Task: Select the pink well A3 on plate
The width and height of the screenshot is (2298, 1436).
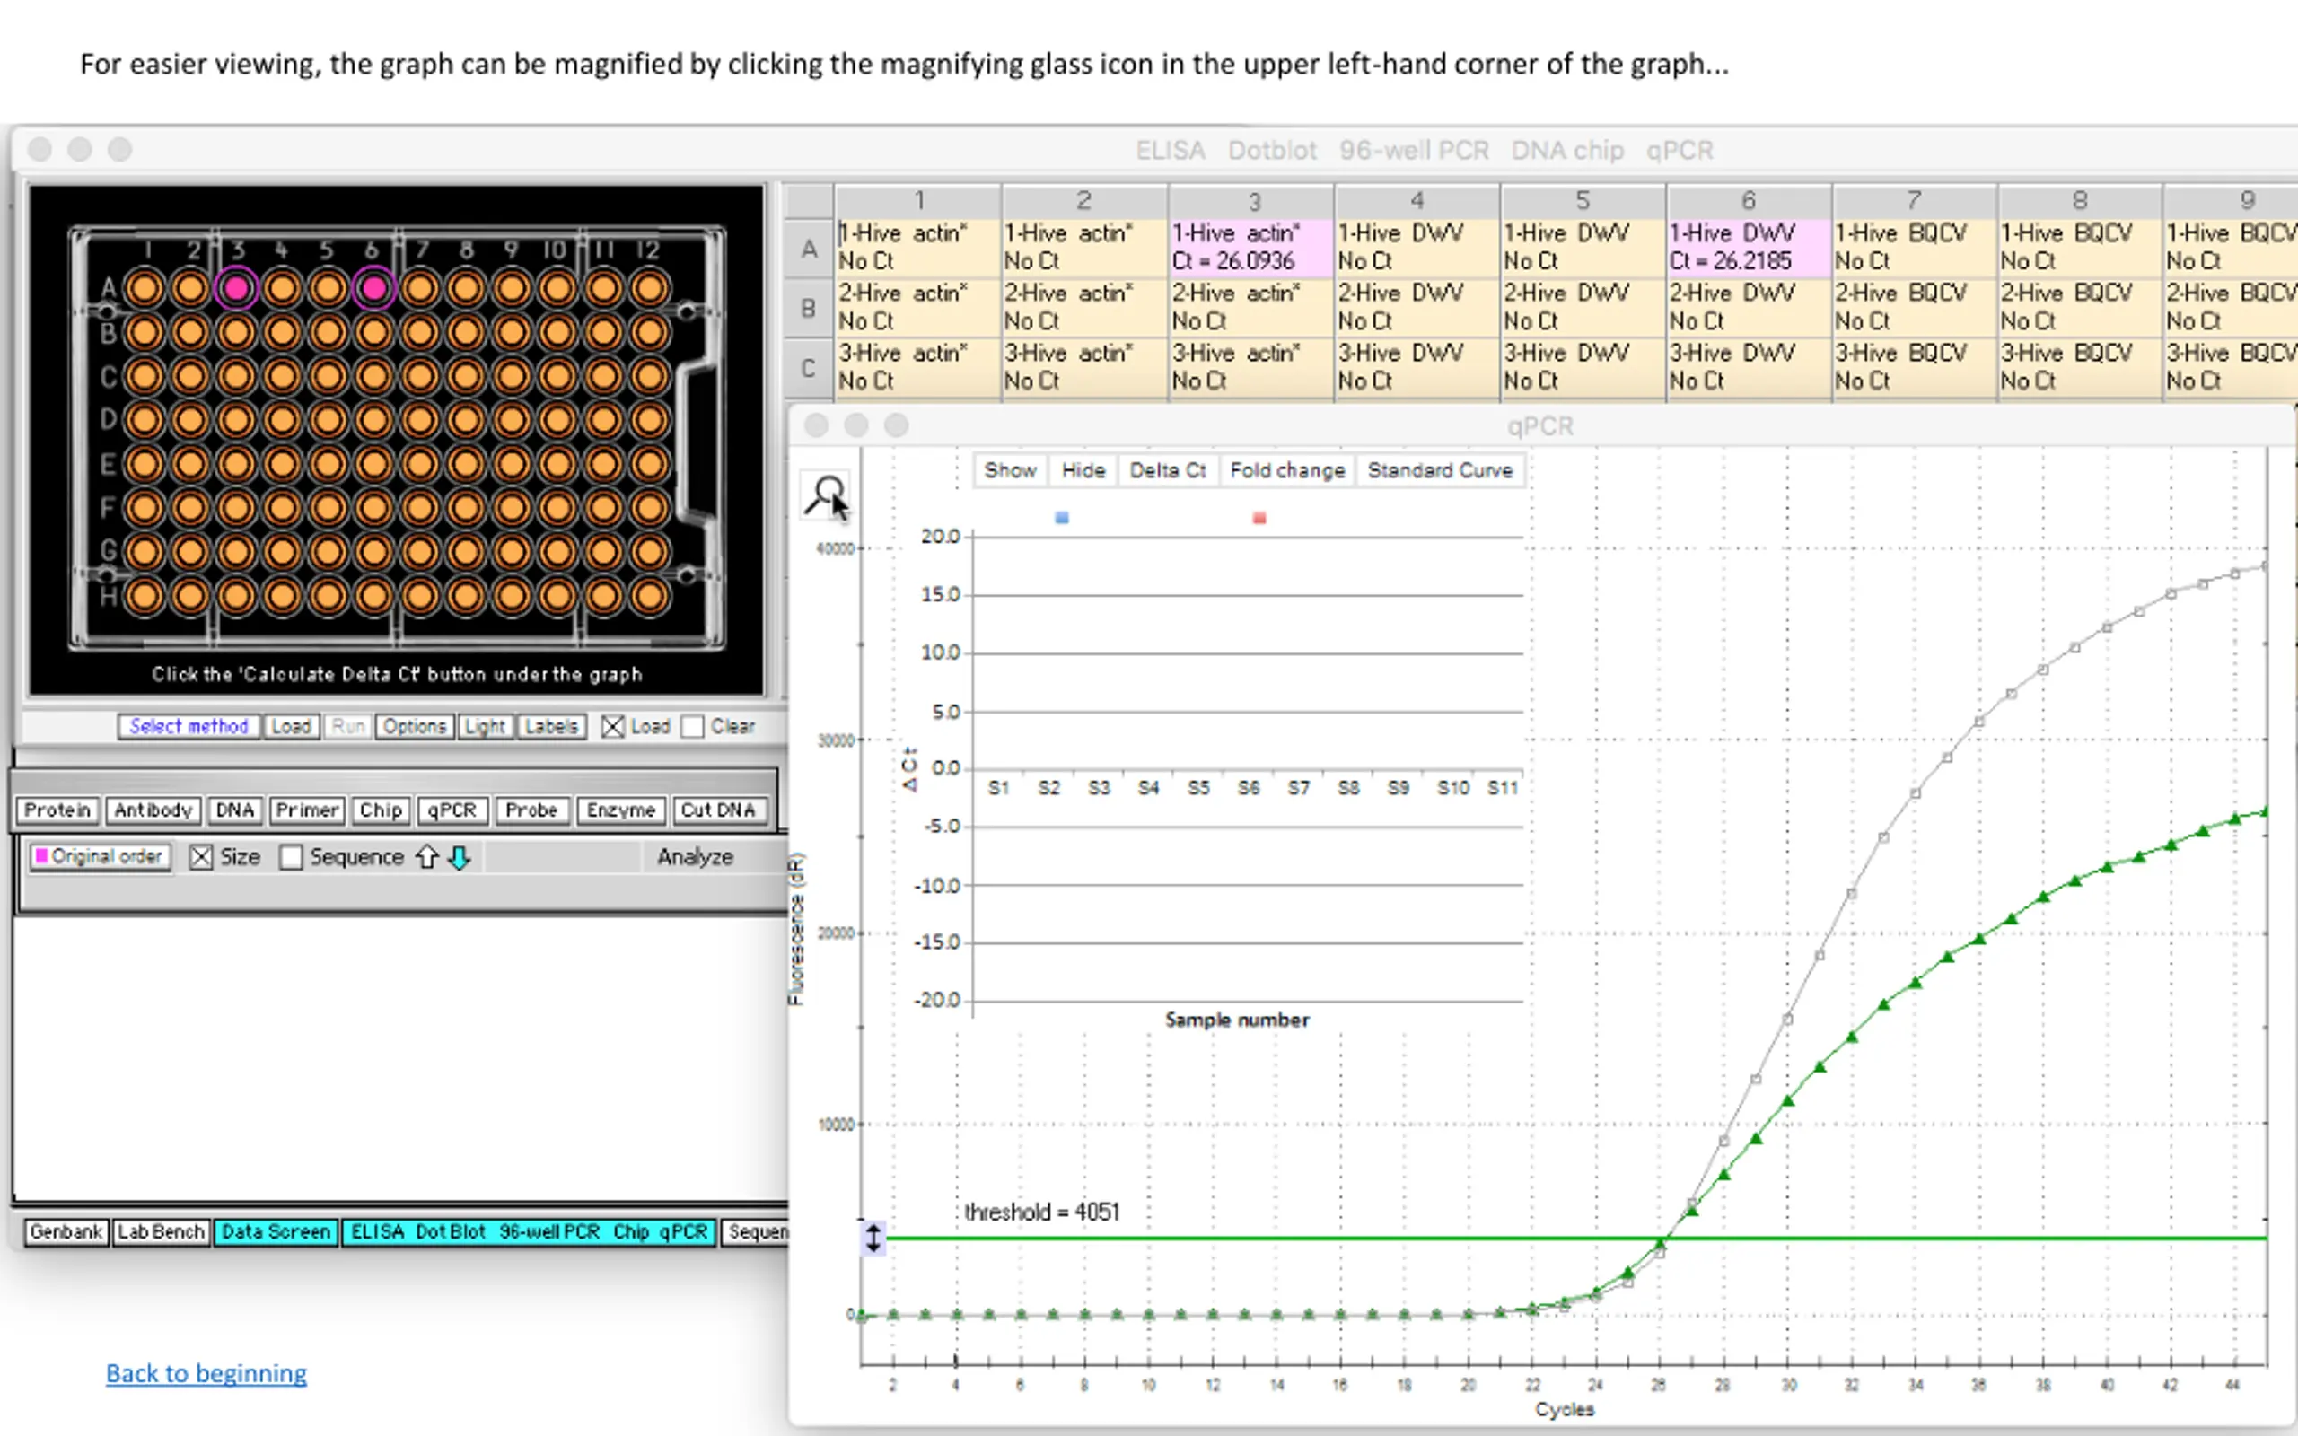Action: pos(236,288)
